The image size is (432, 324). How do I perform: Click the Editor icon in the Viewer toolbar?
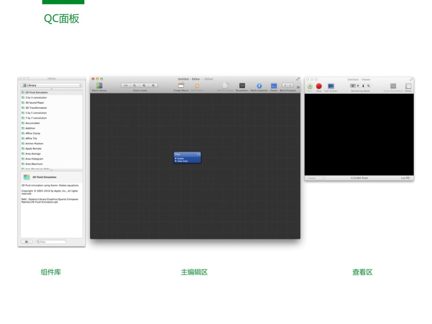coord(408,86)
